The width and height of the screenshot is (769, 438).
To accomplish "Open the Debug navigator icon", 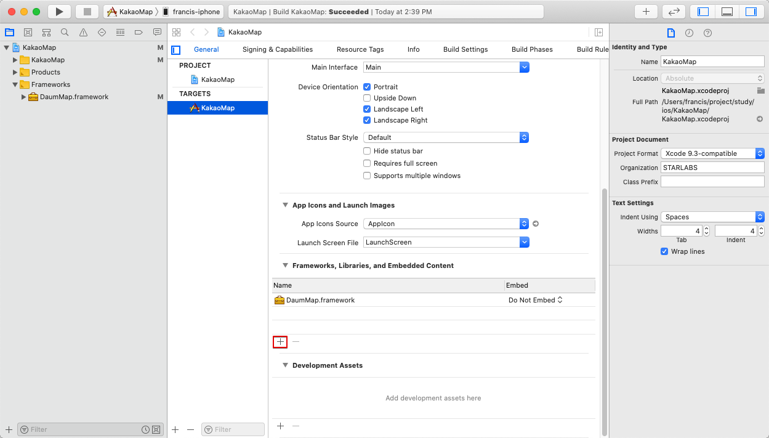I will tap(120, 32).
